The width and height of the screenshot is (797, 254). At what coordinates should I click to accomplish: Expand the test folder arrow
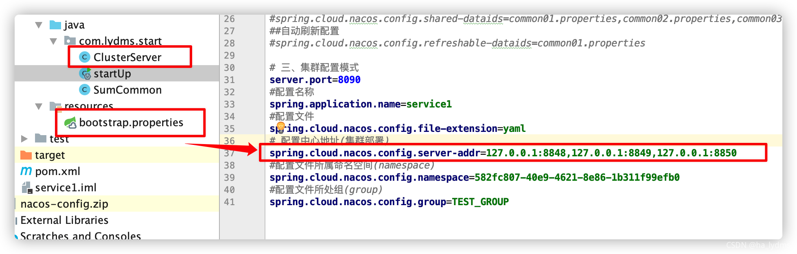point(24,139)
